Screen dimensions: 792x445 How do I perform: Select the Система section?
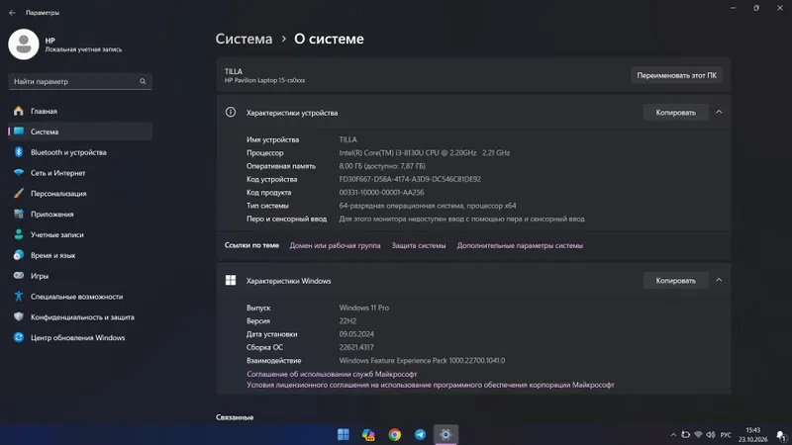[x=80, y=132]
